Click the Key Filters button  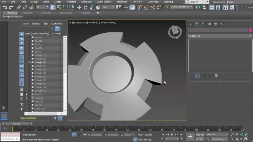219,139
